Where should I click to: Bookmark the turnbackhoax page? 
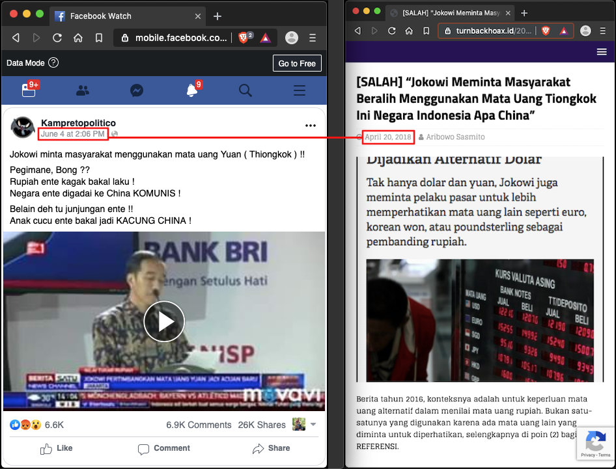click(425, 31)
